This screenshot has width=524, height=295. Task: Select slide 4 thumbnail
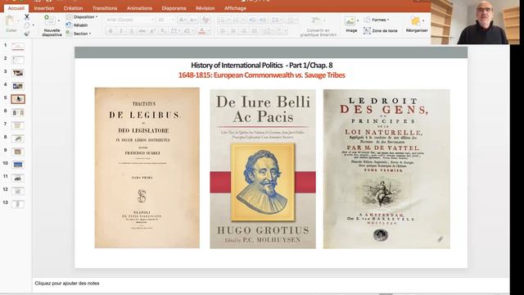point(18,86)
